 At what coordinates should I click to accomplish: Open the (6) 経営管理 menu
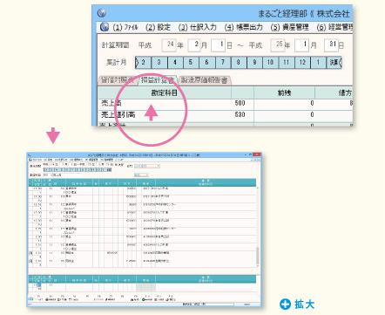coord(334,27)
